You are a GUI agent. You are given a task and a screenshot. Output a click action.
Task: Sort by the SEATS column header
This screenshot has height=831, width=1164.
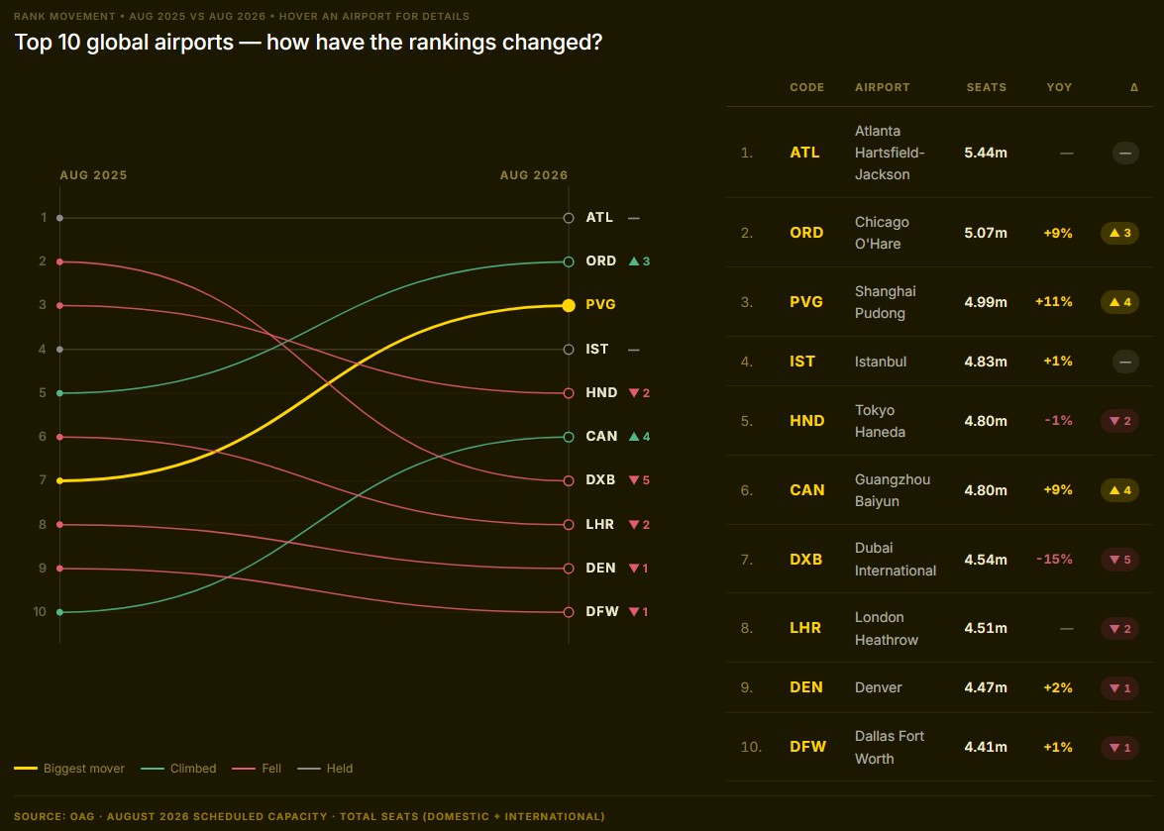click(986, 87)
